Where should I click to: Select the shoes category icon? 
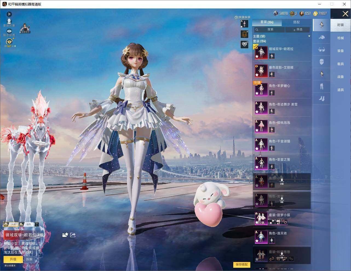322,99
